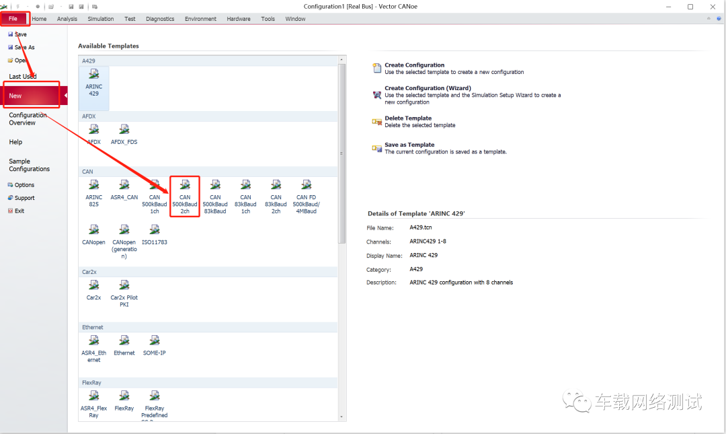Click the template list vertical scrollbar thumb
This screenshot has height=434, width=726.
coord(341,153)
